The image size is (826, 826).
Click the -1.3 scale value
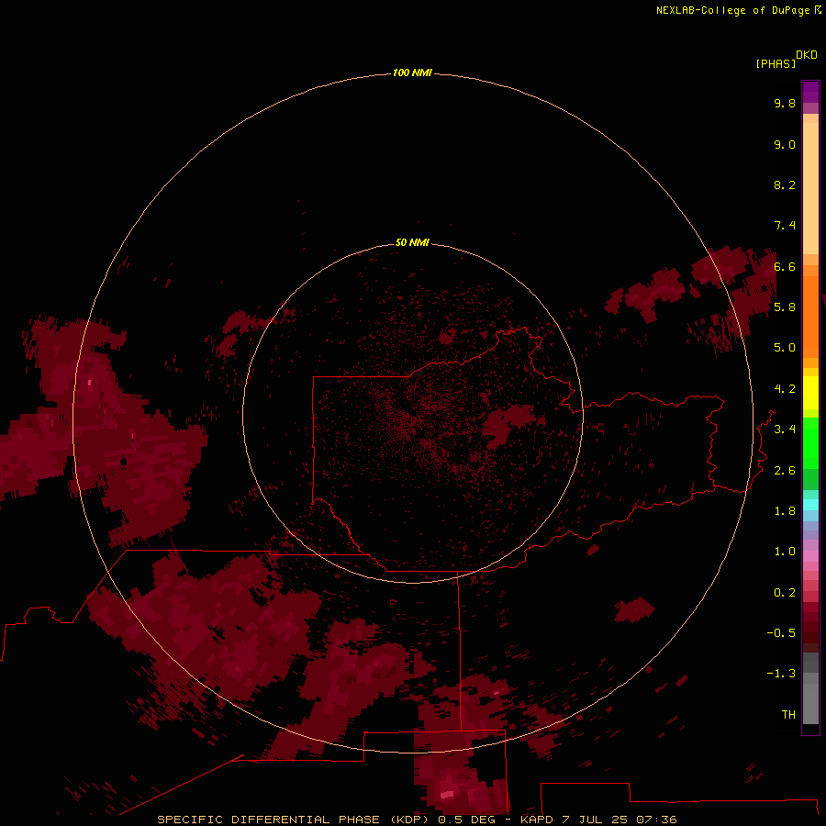click(x=781, y=674)
